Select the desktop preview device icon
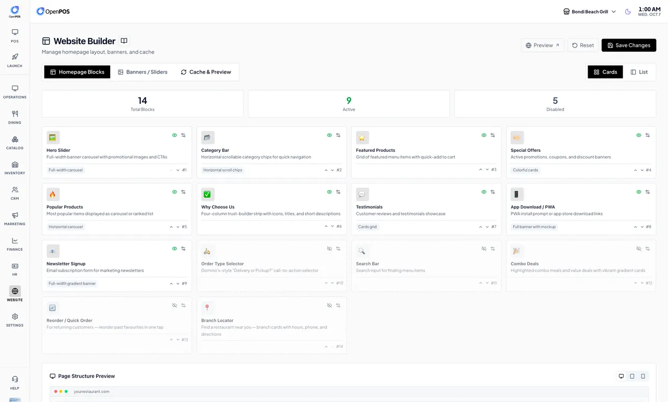This screenshot has height=402, width=668. pos(621,376)
